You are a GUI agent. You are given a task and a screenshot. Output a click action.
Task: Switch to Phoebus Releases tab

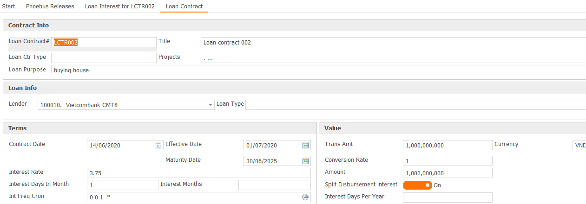(50, 6)
